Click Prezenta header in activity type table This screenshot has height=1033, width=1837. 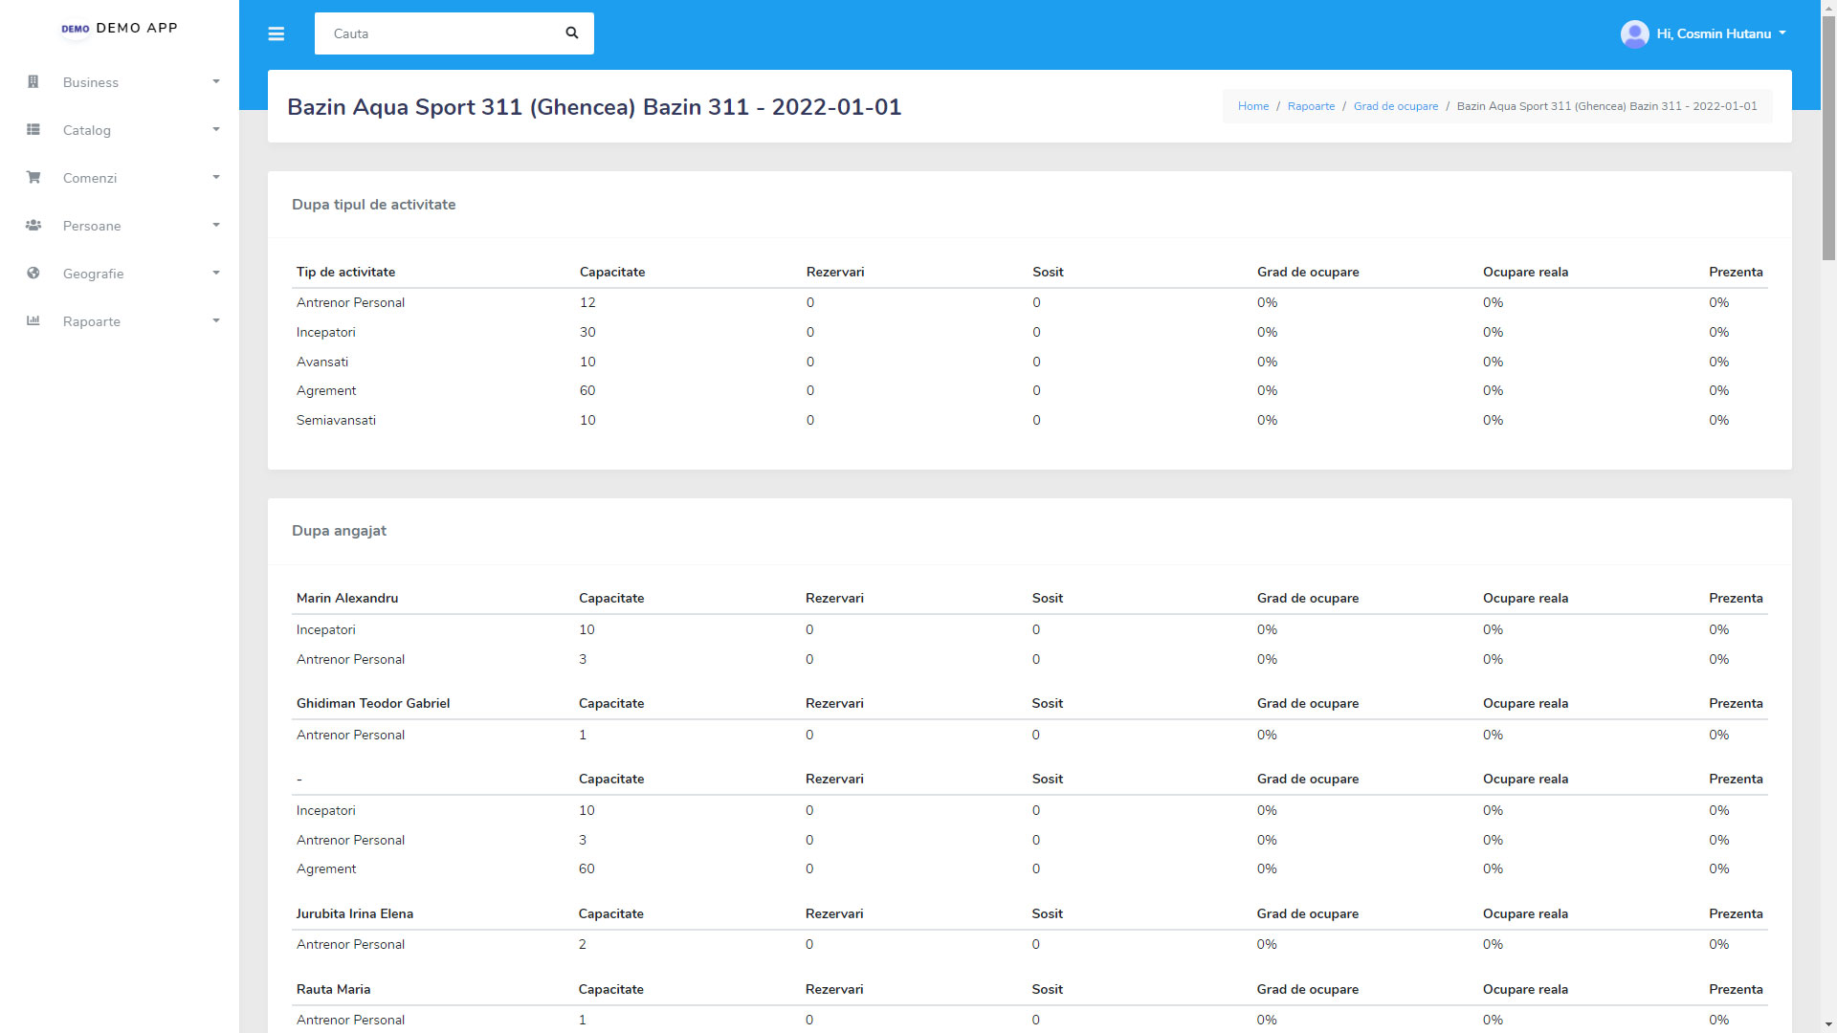(x=1736, y=272)
